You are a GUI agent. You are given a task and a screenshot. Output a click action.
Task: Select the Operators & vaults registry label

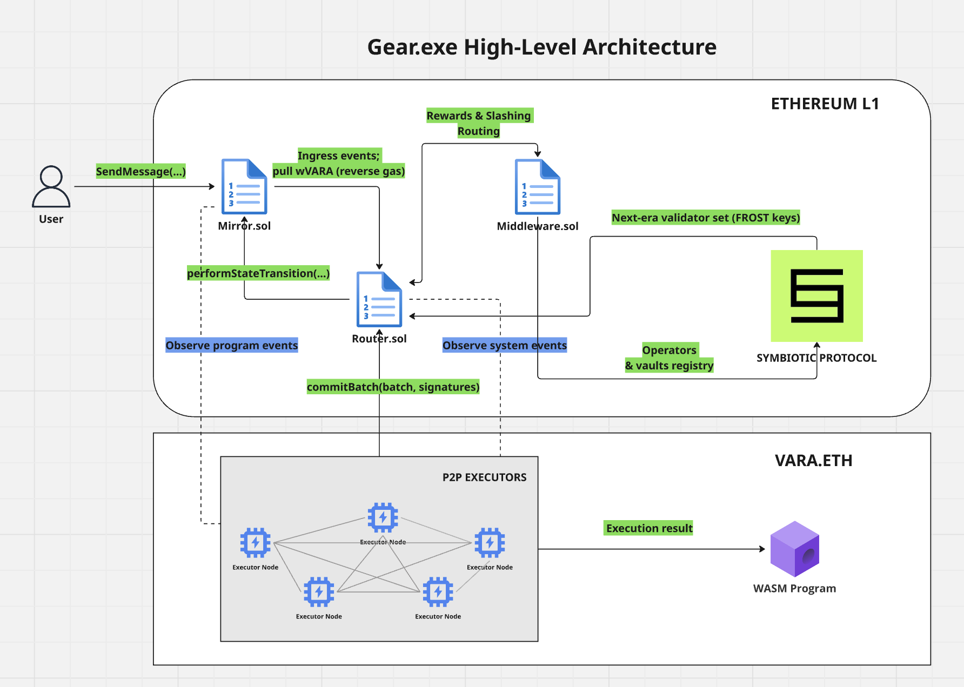(x=669, y=358)
